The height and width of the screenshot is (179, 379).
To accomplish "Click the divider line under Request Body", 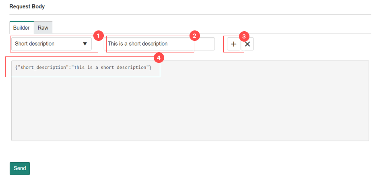I will point(190,15).
